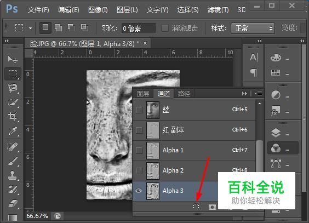The width and height of the screenshot is (309, 223).
Task: Select the Move tool
Action: click(13, 59)
